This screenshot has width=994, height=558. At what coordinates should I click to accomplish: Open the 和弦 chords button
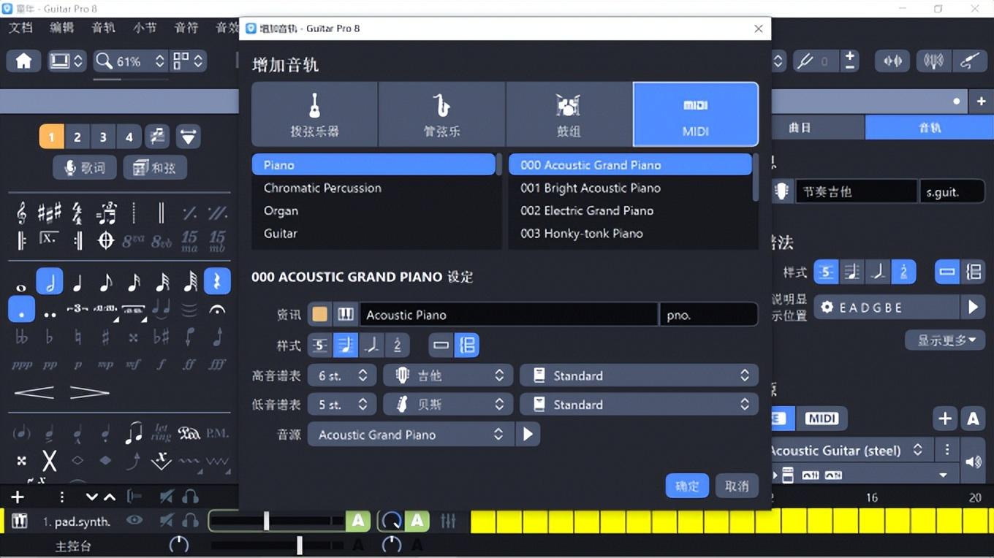click(154, 168)
